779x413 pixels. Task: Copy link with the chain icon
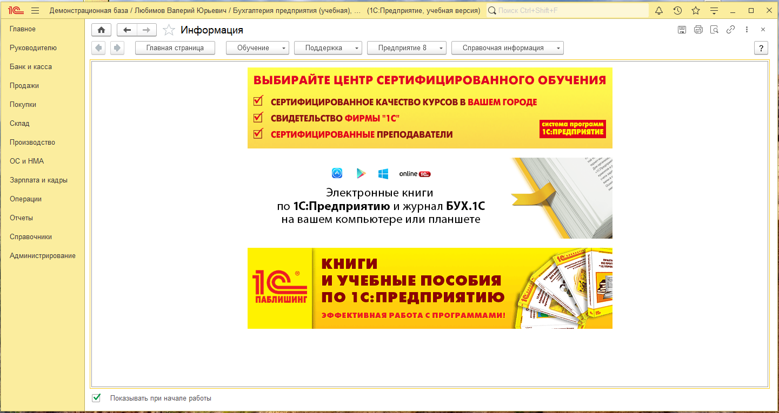point(730,30)
